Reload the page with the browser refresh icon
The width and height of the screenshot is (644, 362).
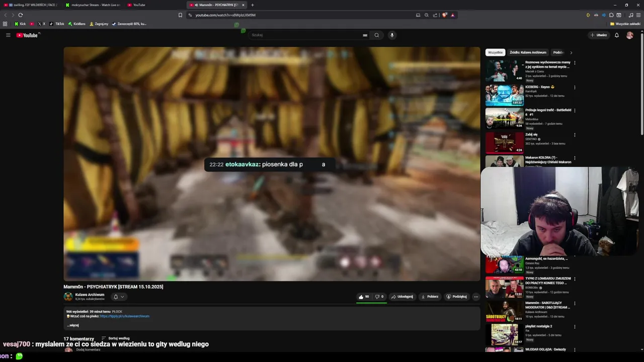click(x=21, y=15)
